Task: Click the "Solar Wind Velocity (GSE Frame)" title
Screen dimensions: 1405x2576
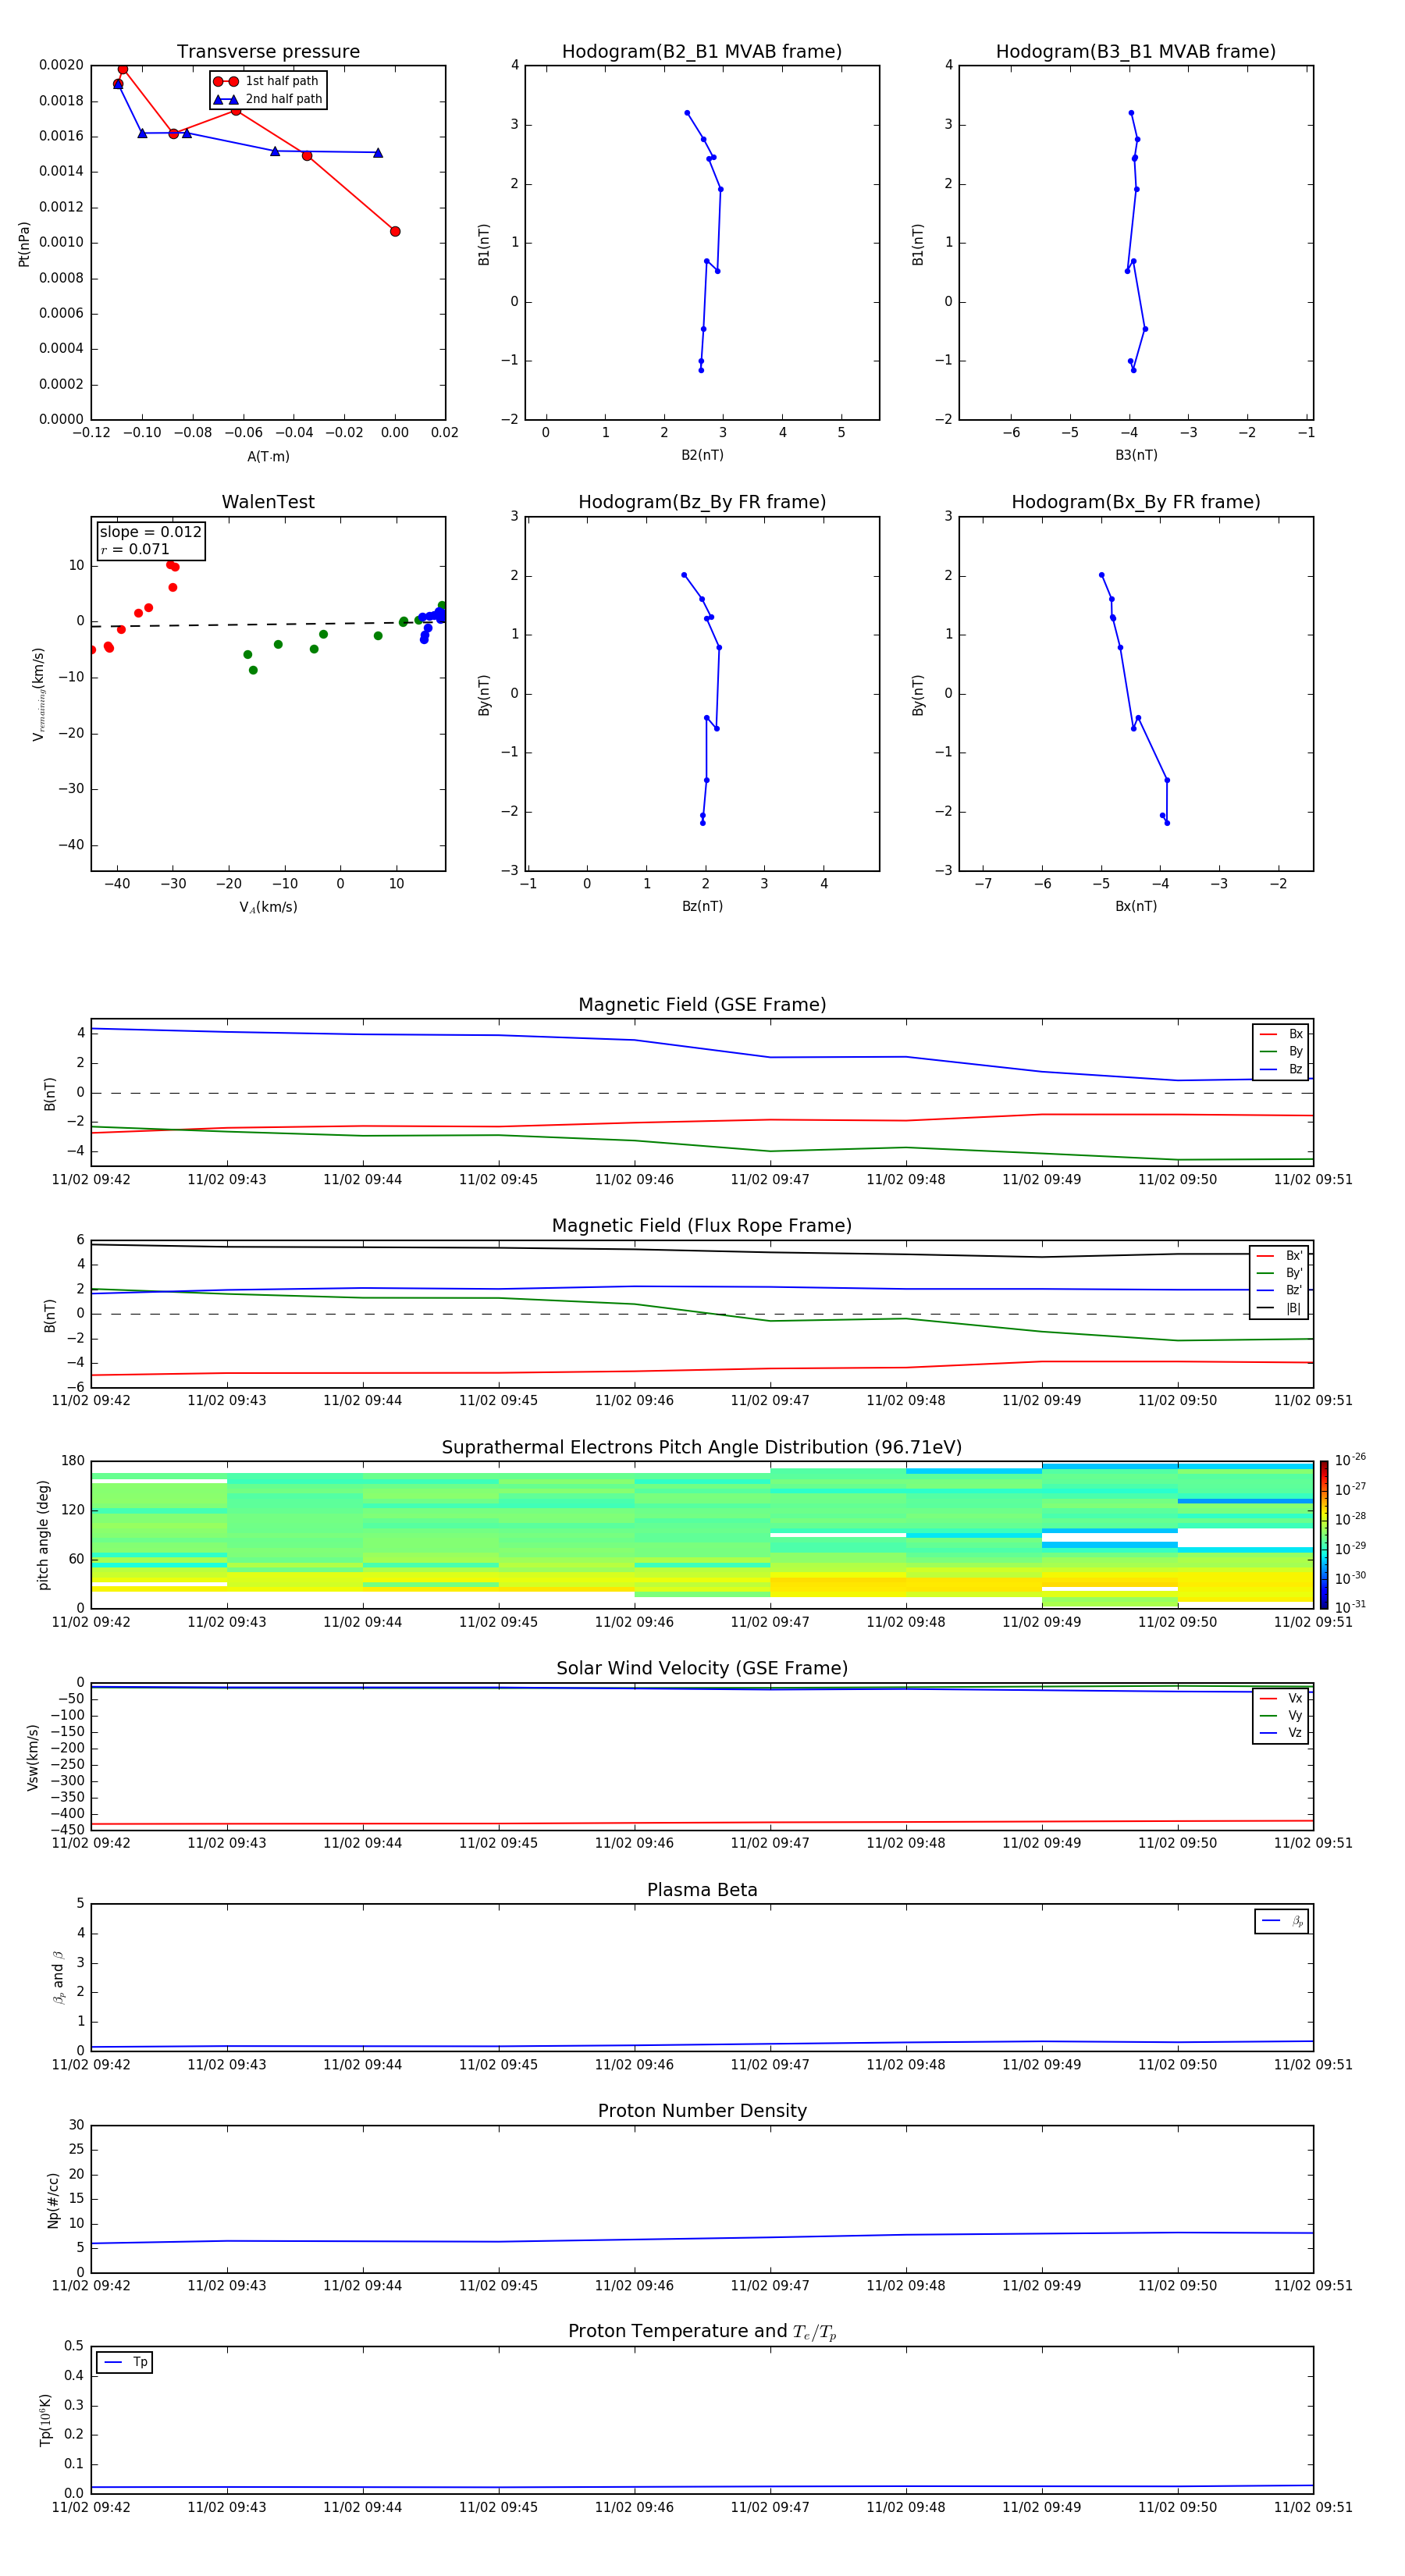Action: click(x=702, y=1669)
